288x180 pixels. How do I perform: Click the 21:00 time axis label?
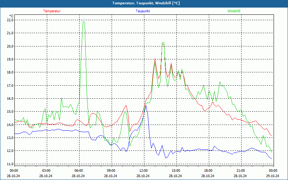tap(240, 171)
